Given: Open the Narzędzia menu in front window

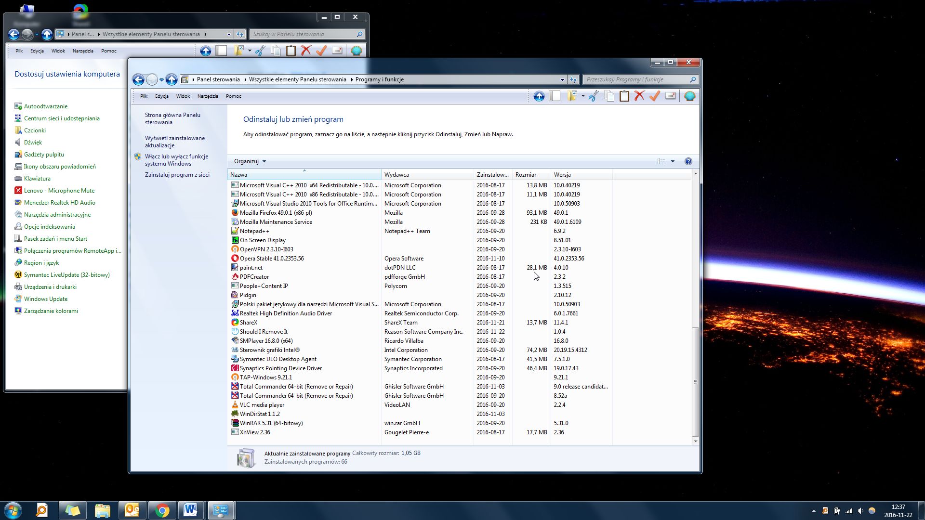Looking at the screenshot, I should pos(208,96).
